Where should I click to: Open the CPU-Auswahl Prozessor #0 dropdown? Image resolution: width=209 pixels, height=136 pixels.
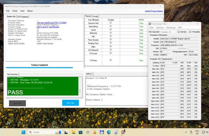tap(168, 32)
